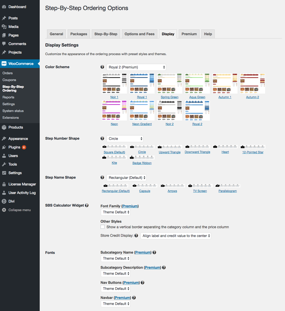This screenshot has width=285, height=311.
Task: Switch to the Step-By-Step tab
Action: pyautogui.click(x=106, y=34)
